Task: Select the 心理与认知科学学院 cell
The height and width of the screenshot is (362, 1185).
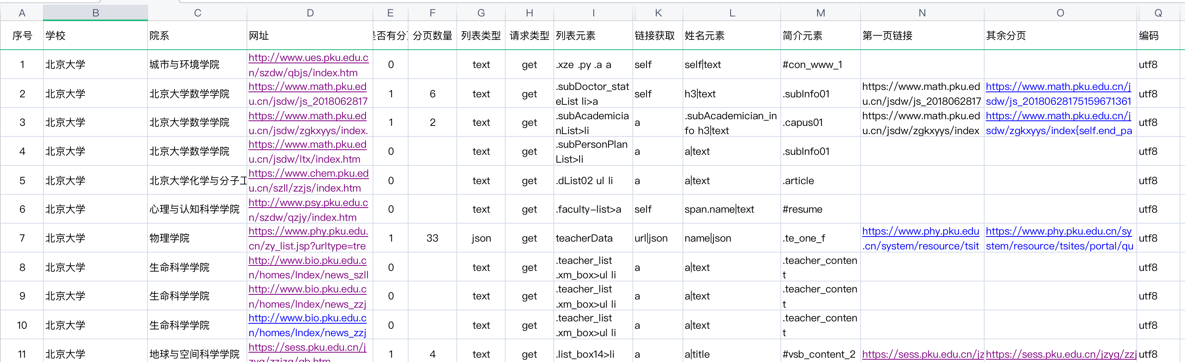Action: pyautogui.click(x=197, y=210)
